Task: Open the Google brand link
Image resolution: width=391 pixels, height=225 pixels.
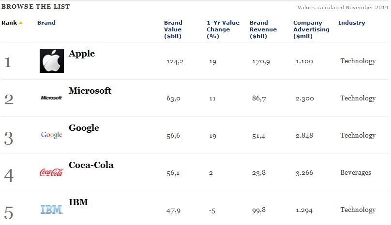Action: point(84,128)
